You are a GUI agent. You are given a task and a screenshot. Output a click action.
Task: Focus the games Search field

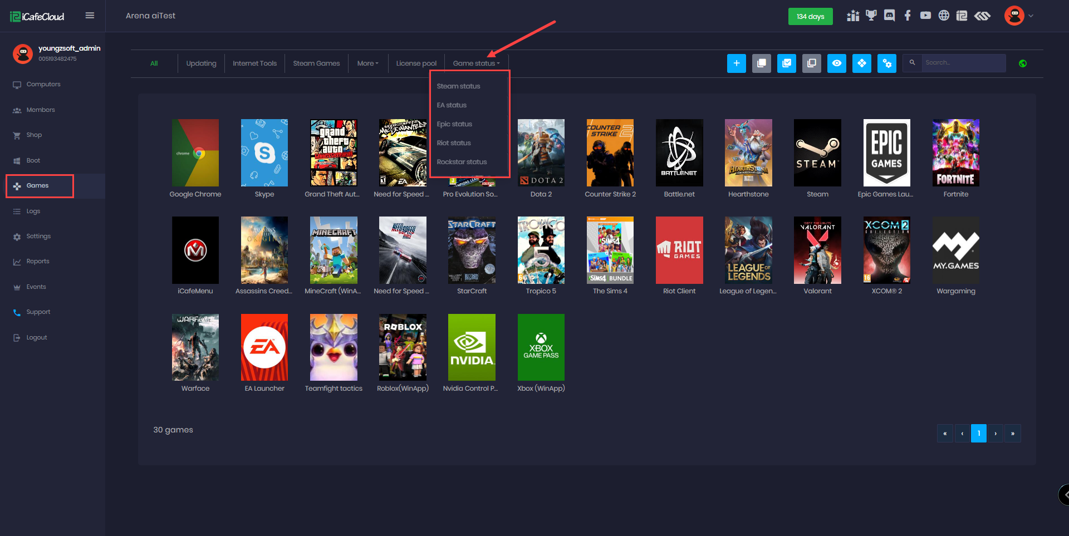[963, 63]
